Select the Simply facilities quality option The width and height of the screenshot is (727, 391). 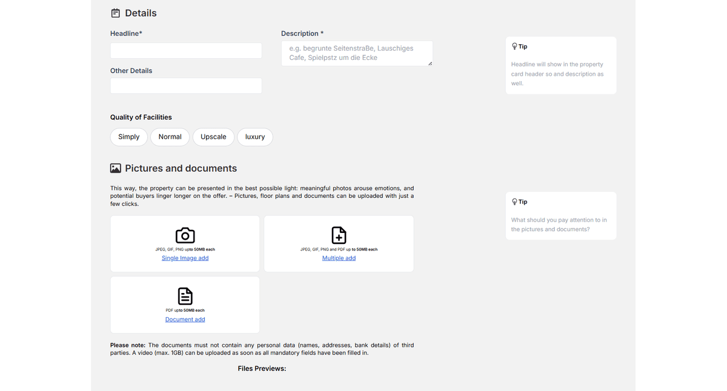(x=128, y=137)
